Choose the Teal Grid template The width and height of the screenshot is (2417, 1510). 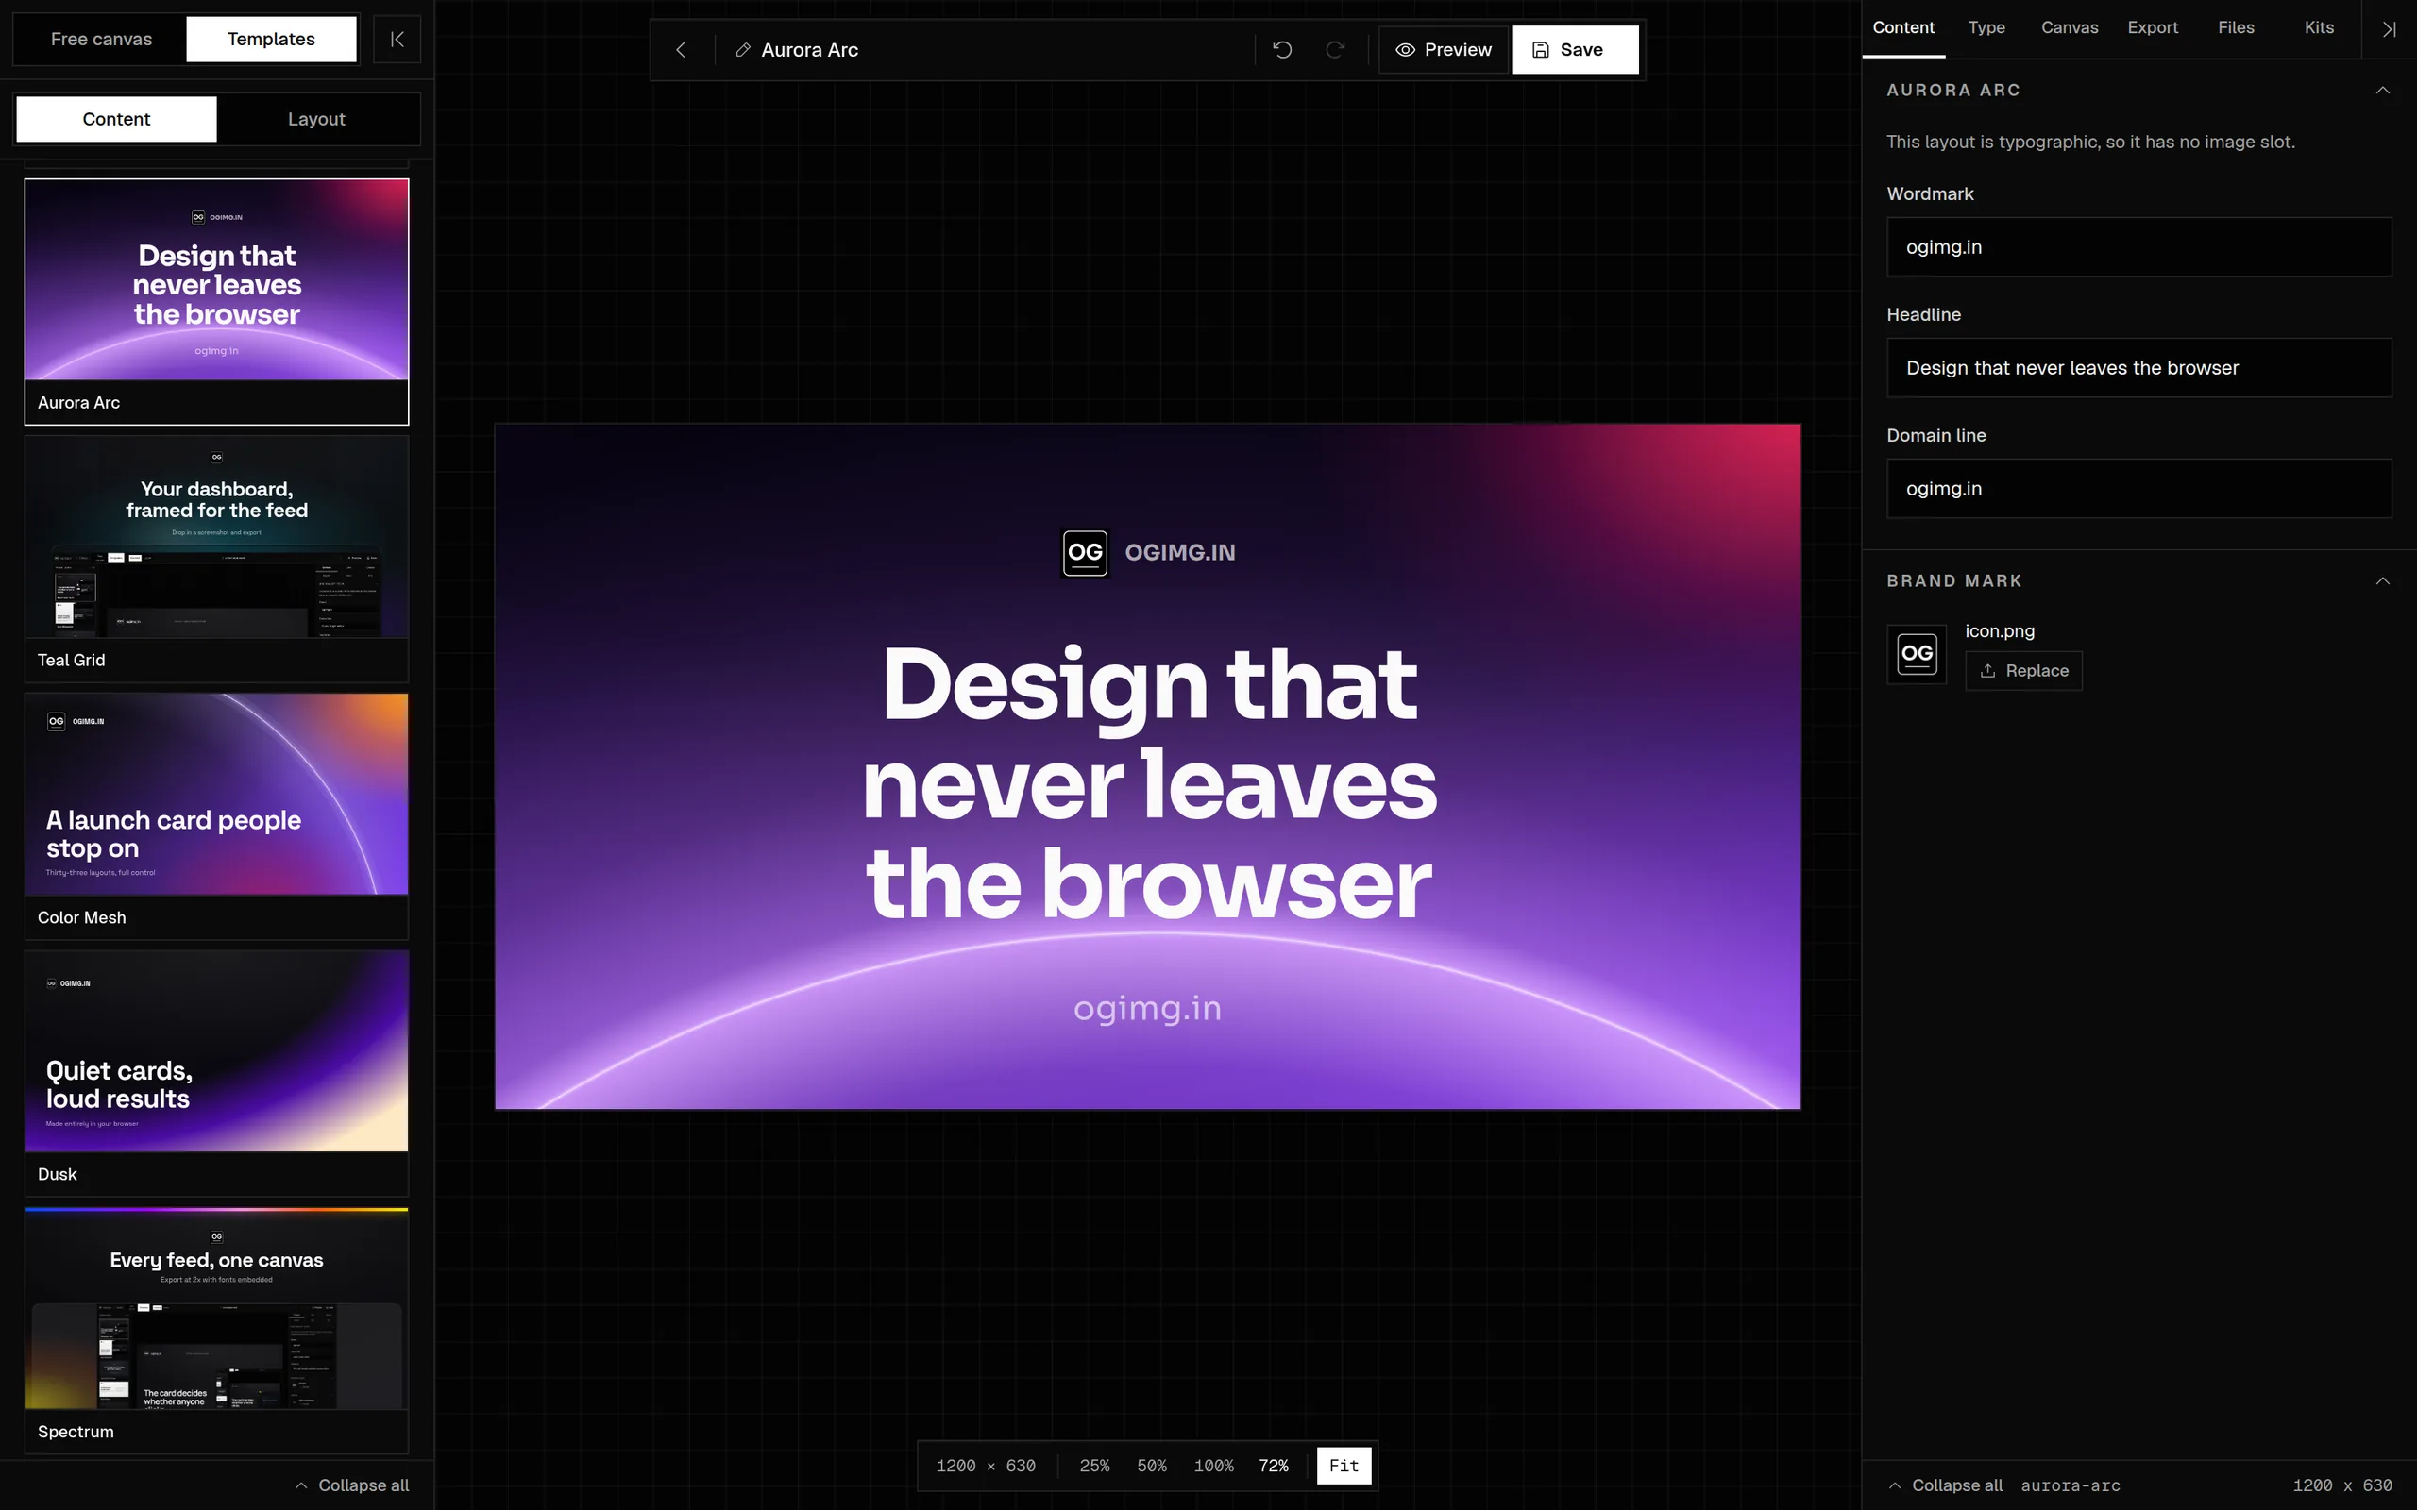(x=217, y=560)
